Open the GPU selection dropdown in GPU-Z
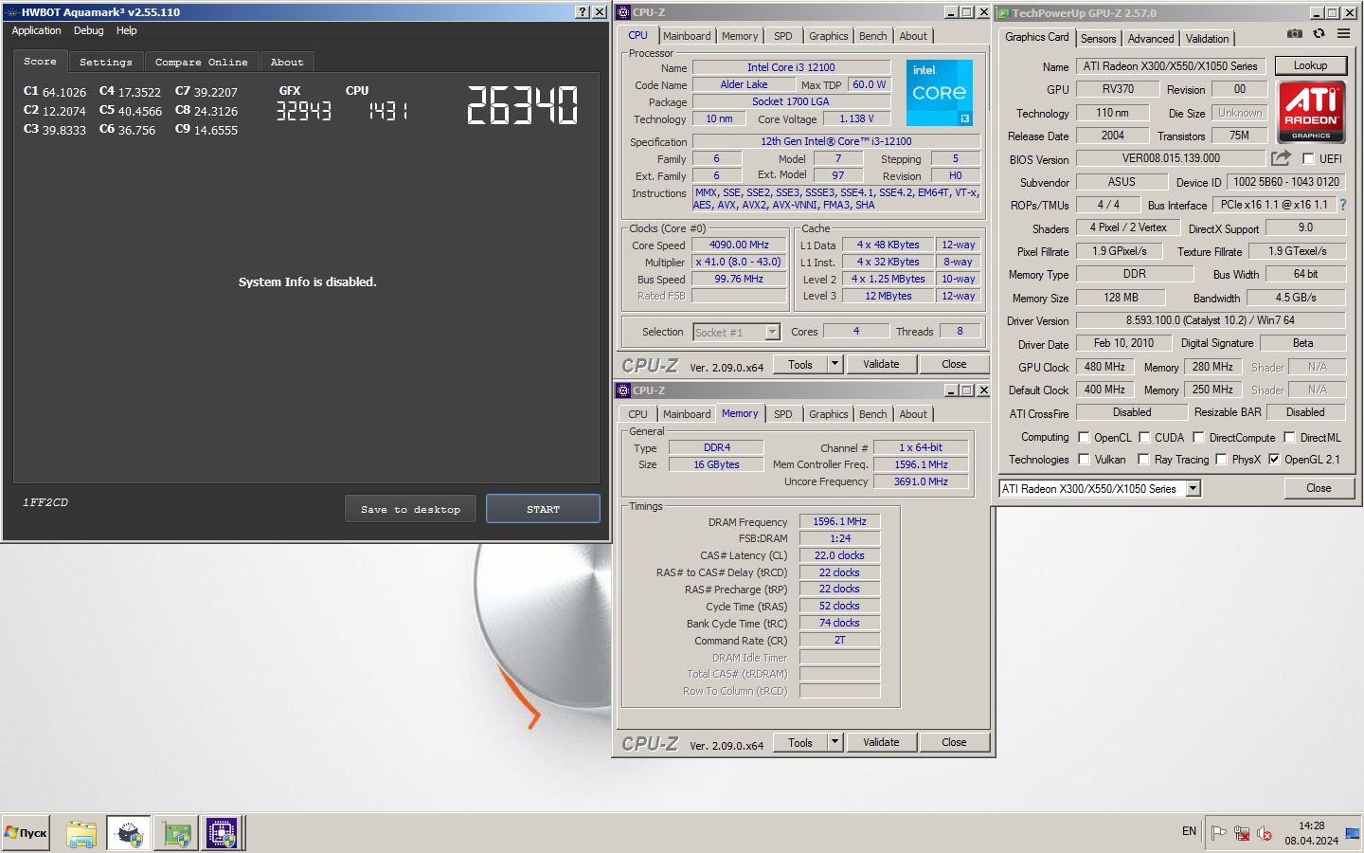 1193,488
